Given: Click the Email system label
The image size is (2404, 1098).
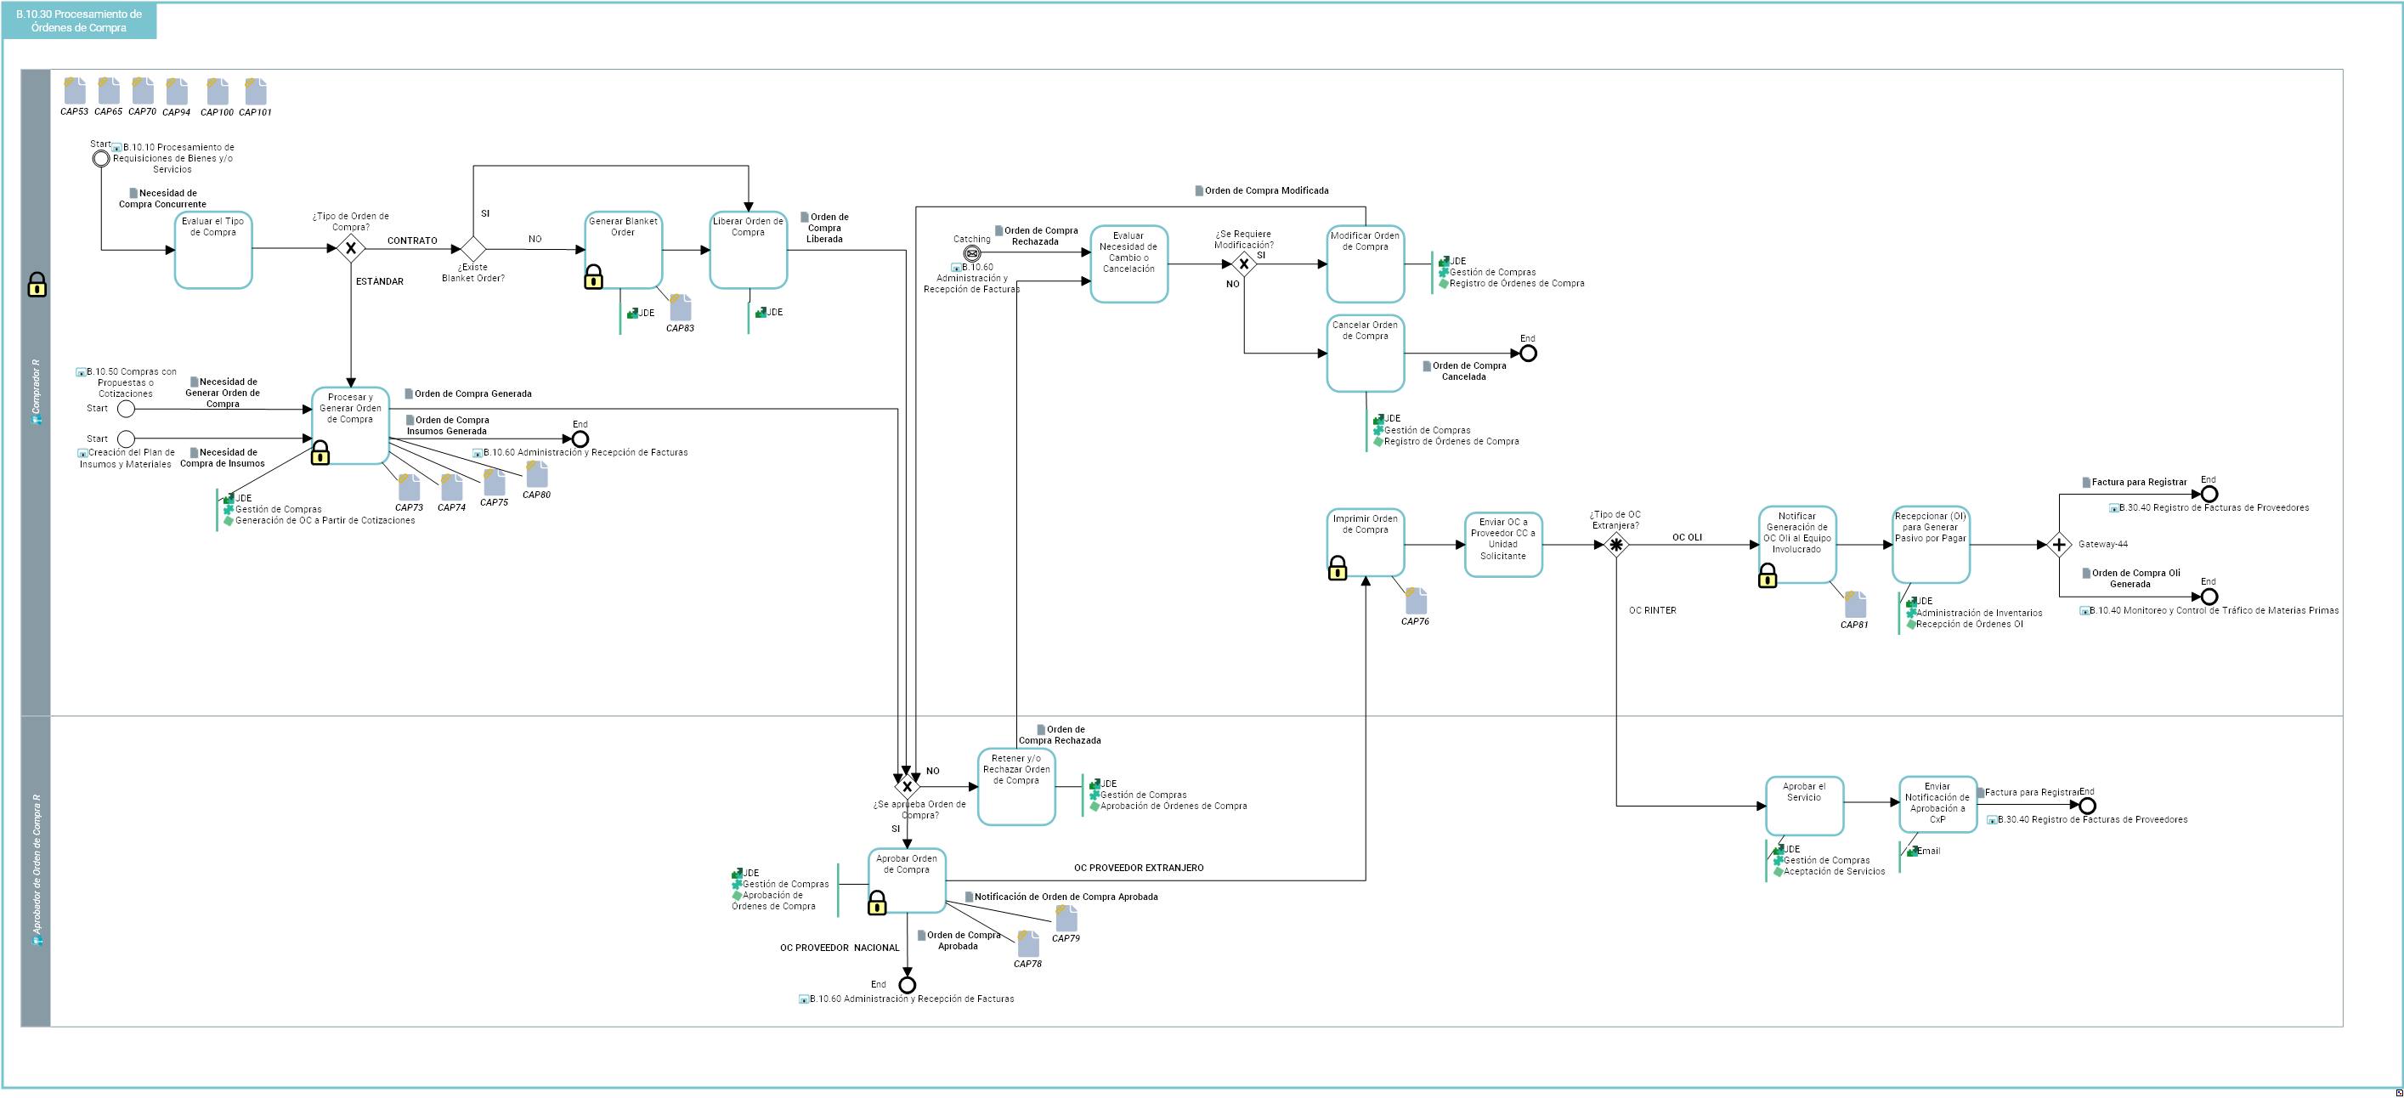Looking at the screenshot, I should coord(1923,852).
